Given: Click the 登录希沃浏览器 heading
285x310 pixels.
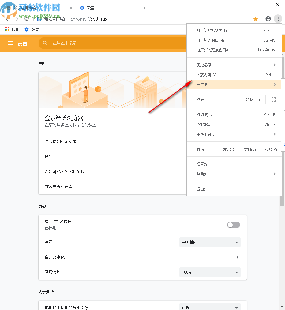Looking at the screenshot, I should pyautogui.click(x=64, y=118).
